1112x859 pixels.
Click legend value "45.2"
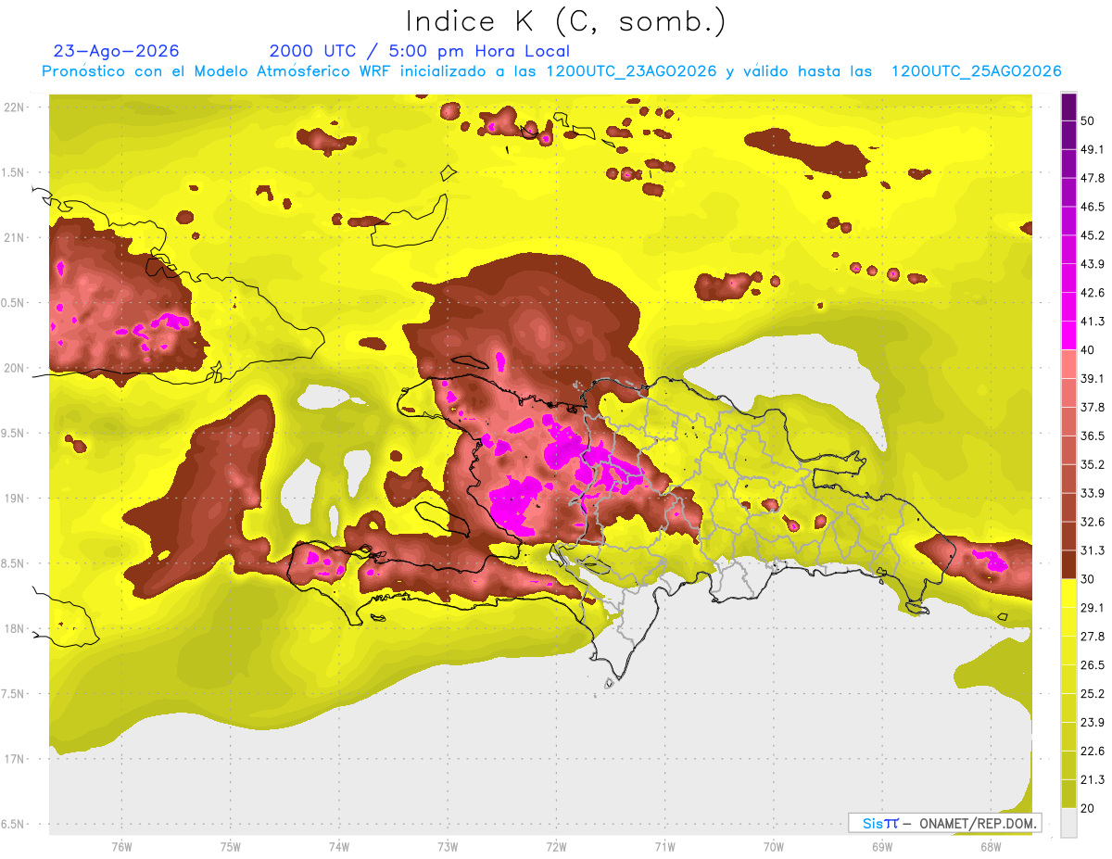[x=1092, y=235]
